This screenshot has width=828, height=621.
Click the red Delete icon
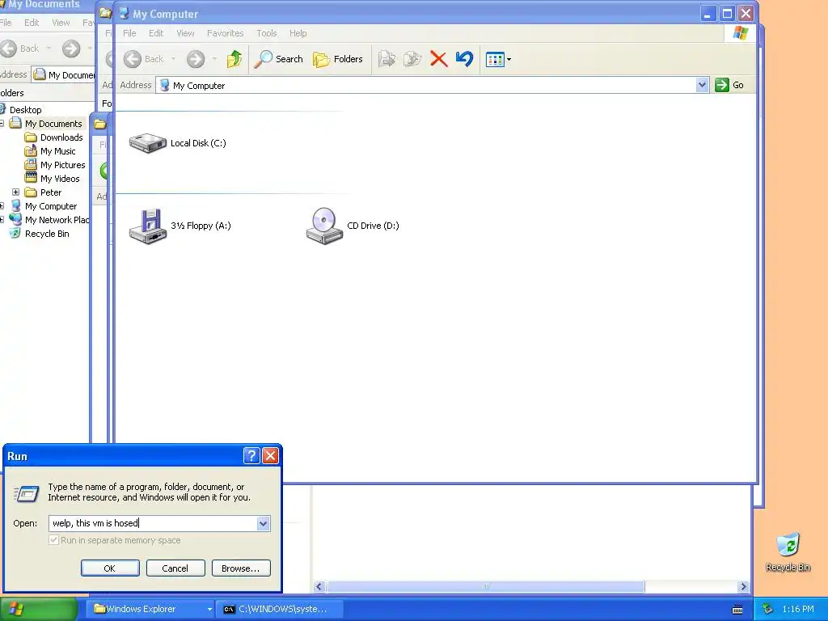click(438, 59)
